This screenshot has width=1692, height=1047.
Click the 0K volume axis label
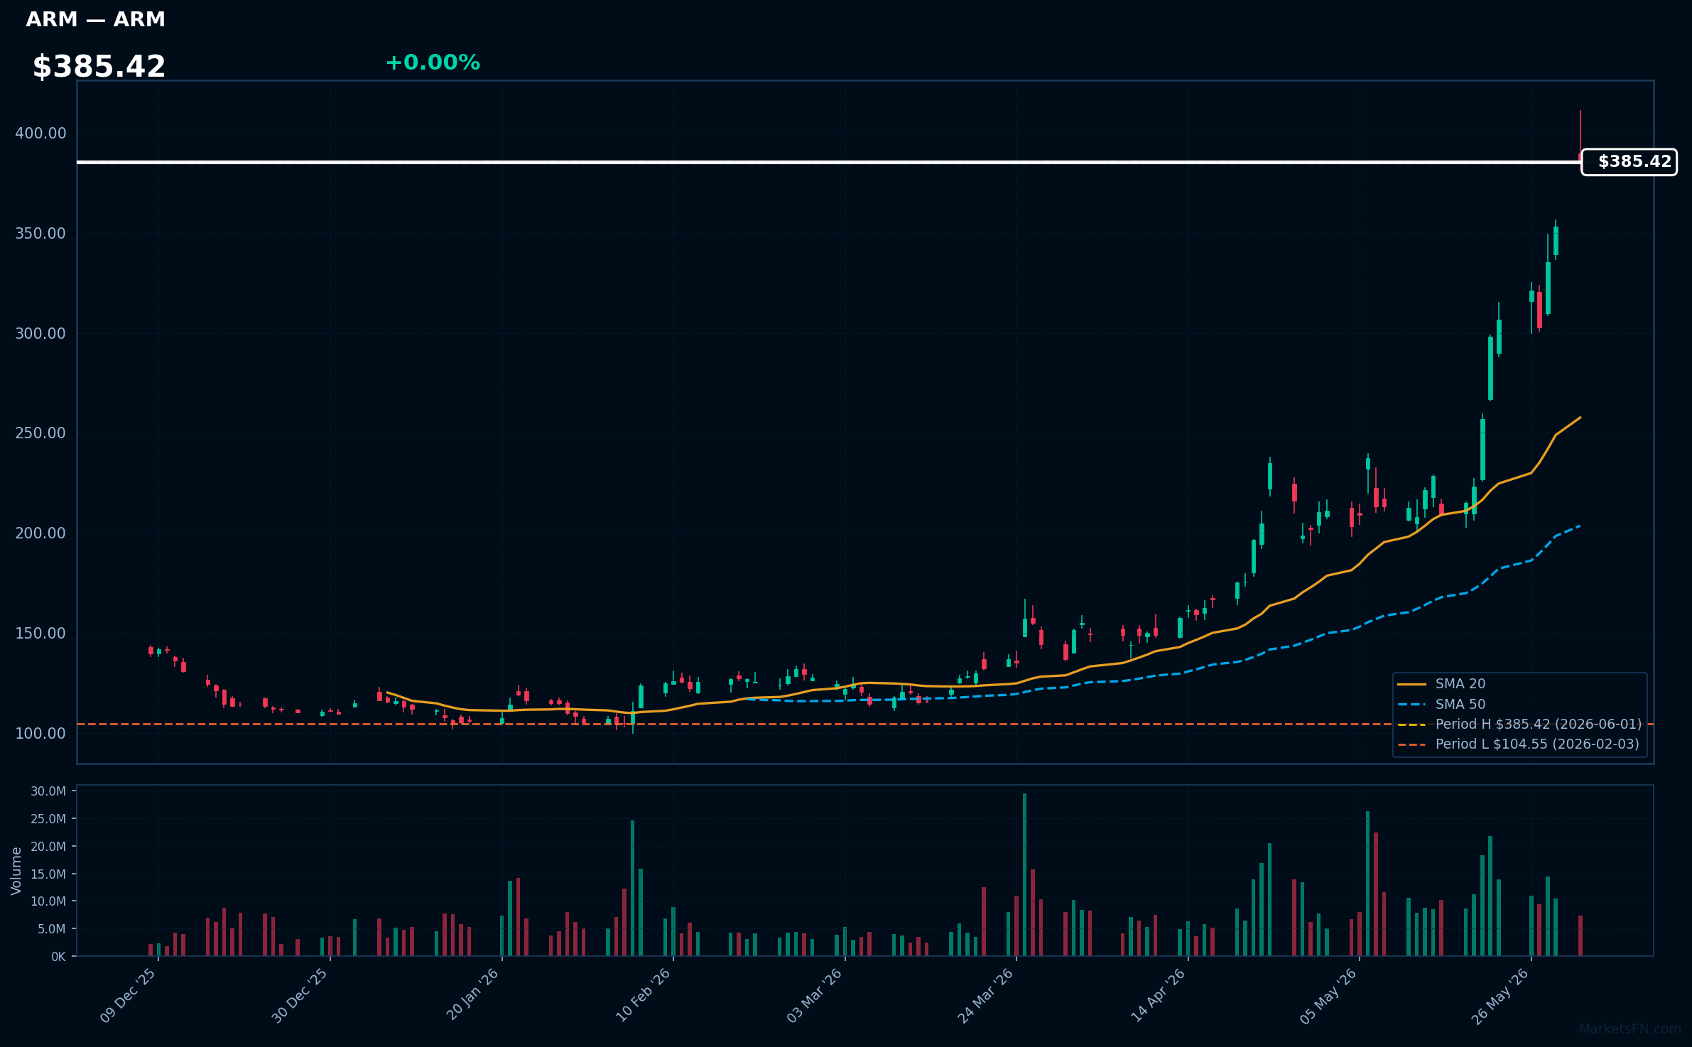pyautogui.click(x=58, y=957)
